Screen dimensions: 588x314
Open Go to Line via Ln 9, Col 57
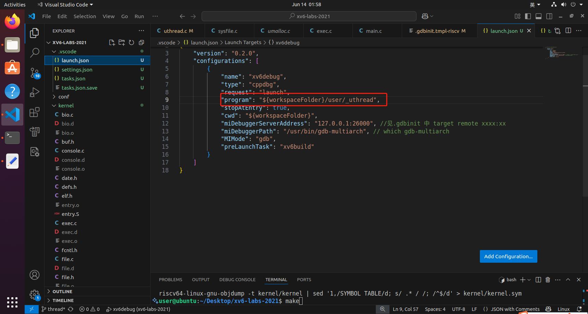point(406,309)
